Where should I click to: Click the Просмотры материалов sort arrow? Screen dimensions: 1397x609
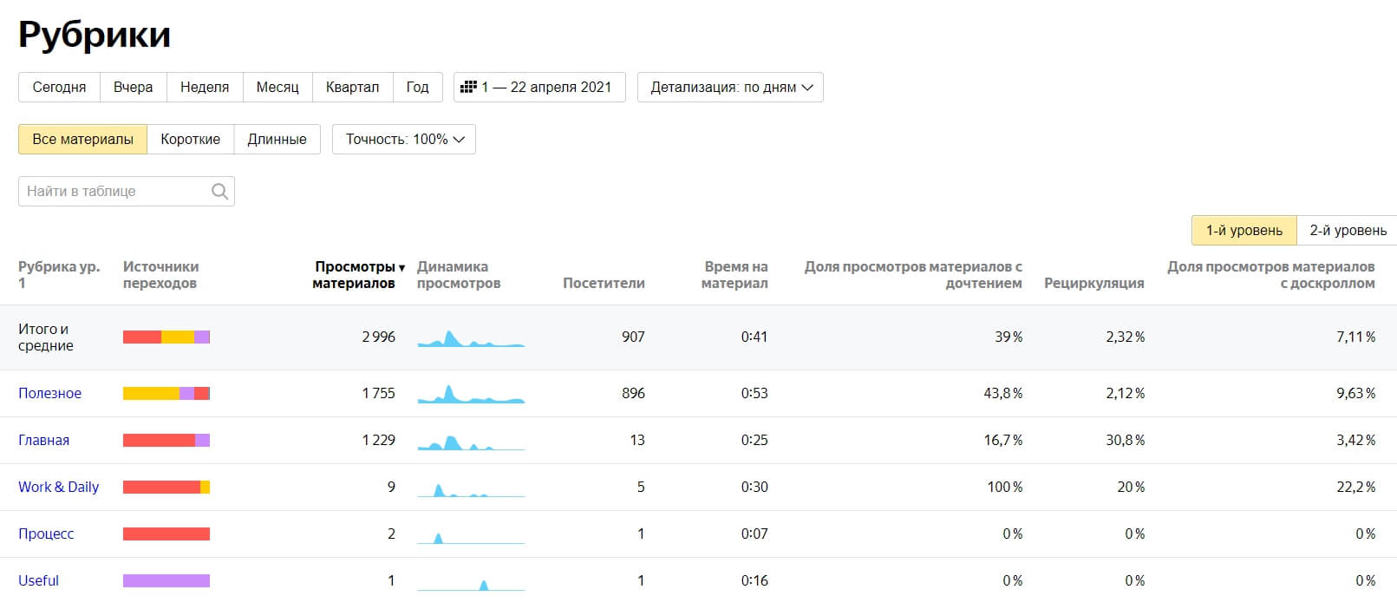pyautogui.click(x=401, y=268)
